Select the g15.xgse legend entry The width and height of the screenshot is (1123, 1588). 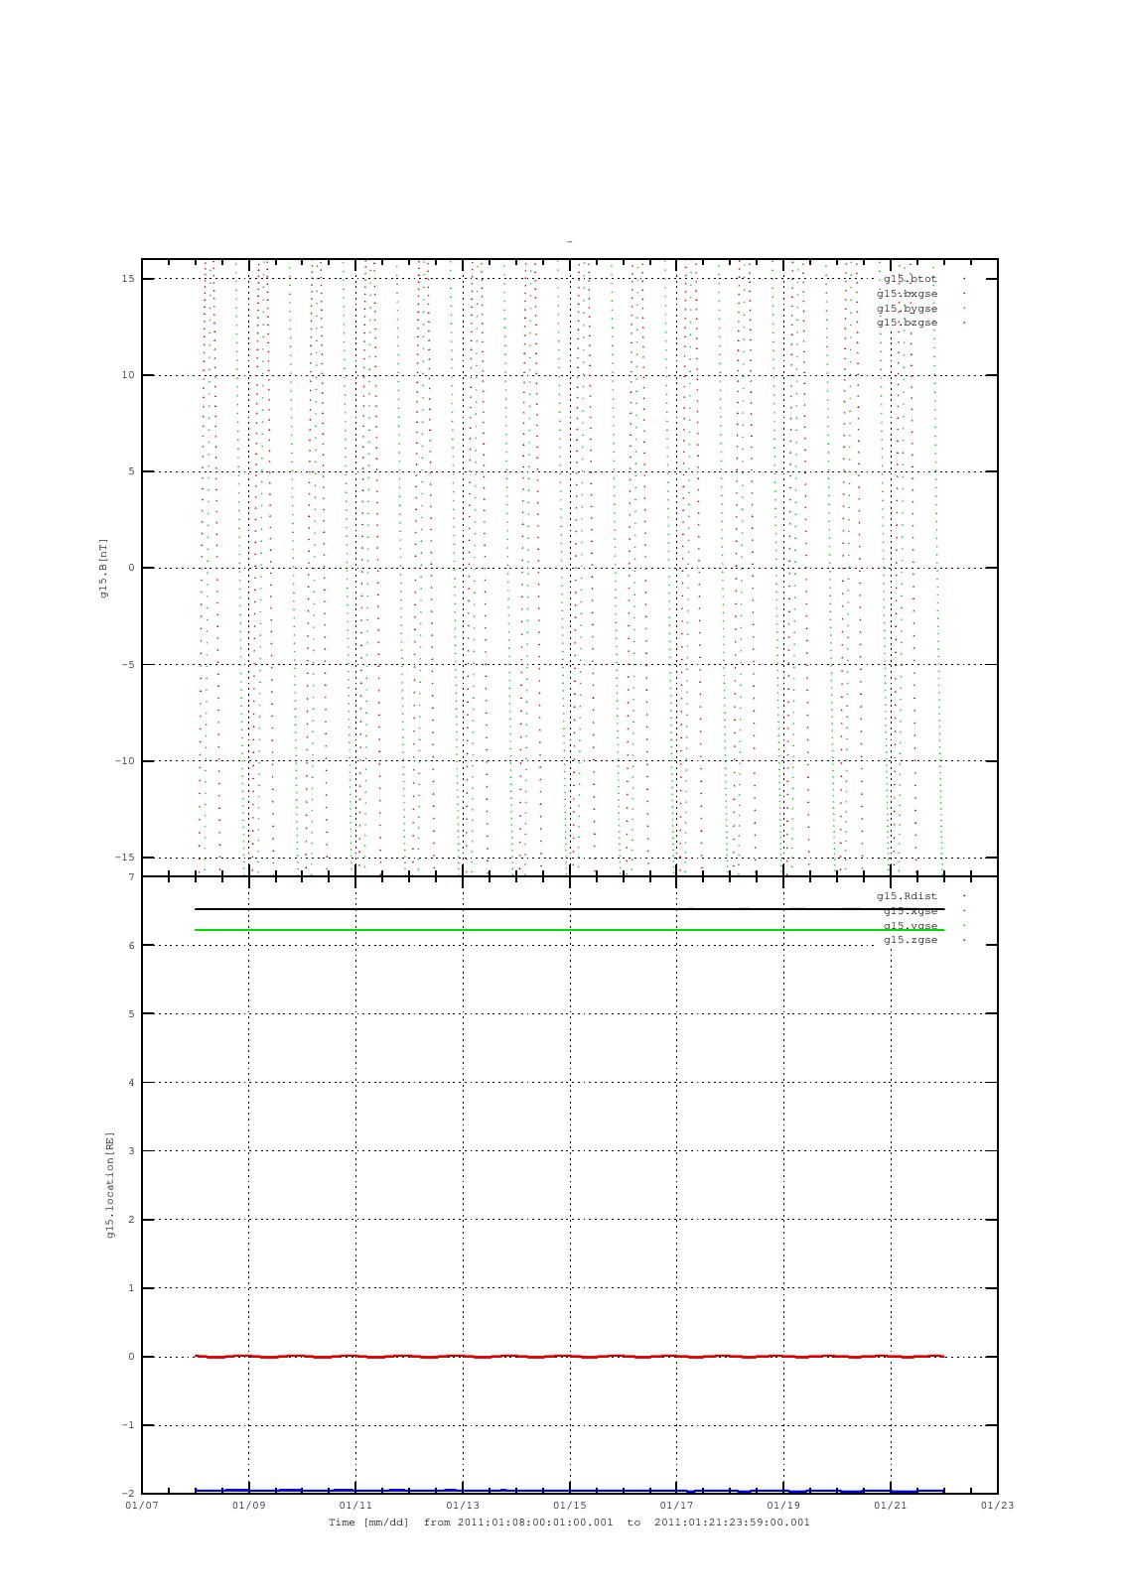(x=910, y=911)
